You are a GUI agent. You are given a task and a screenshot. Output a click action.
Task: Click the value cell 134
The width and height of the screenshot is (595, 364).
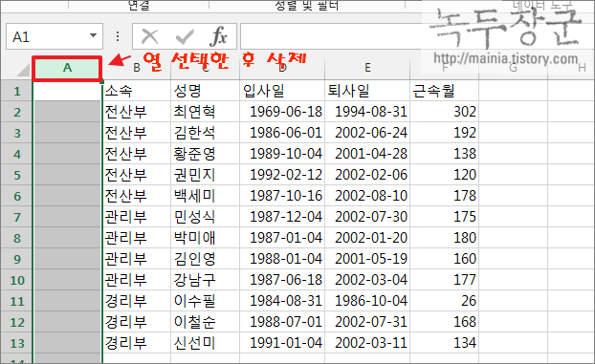445,344
